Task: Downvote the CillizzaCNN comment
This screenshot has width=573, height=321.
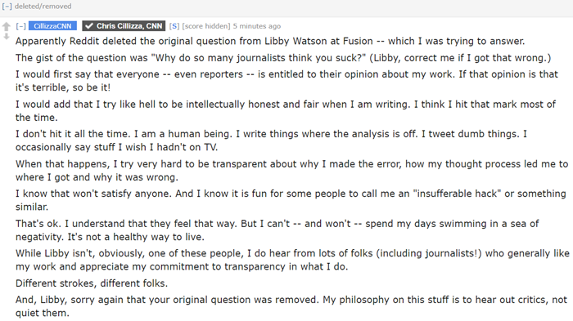Action: [x=7, y=36]
